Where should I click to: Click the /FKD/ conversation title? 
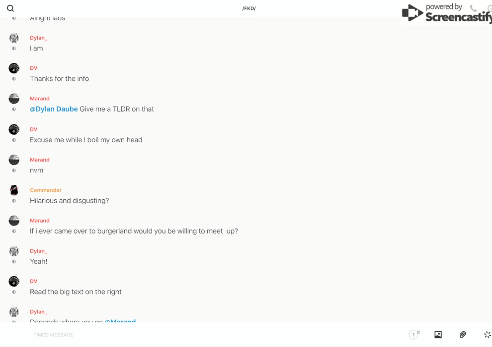click(249, 8)
